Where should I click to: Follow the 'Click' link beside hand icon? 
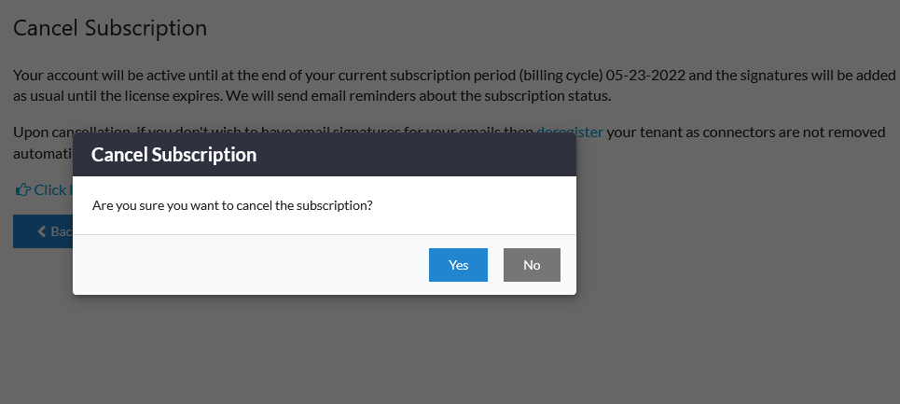pyautogui.click(x=50, y=190)
